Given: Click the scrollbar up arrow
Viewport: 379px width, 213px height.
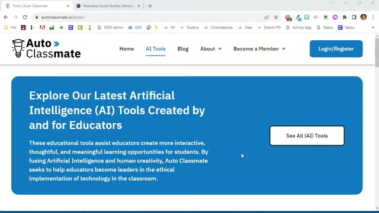Looking at the screenshot, I should pyautogui.click(x=377, y=36).
